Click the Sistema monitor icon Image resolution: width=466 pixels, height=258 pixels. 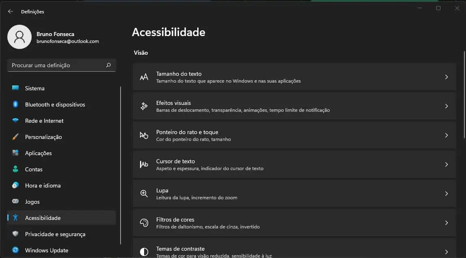[x=15, y=88]
